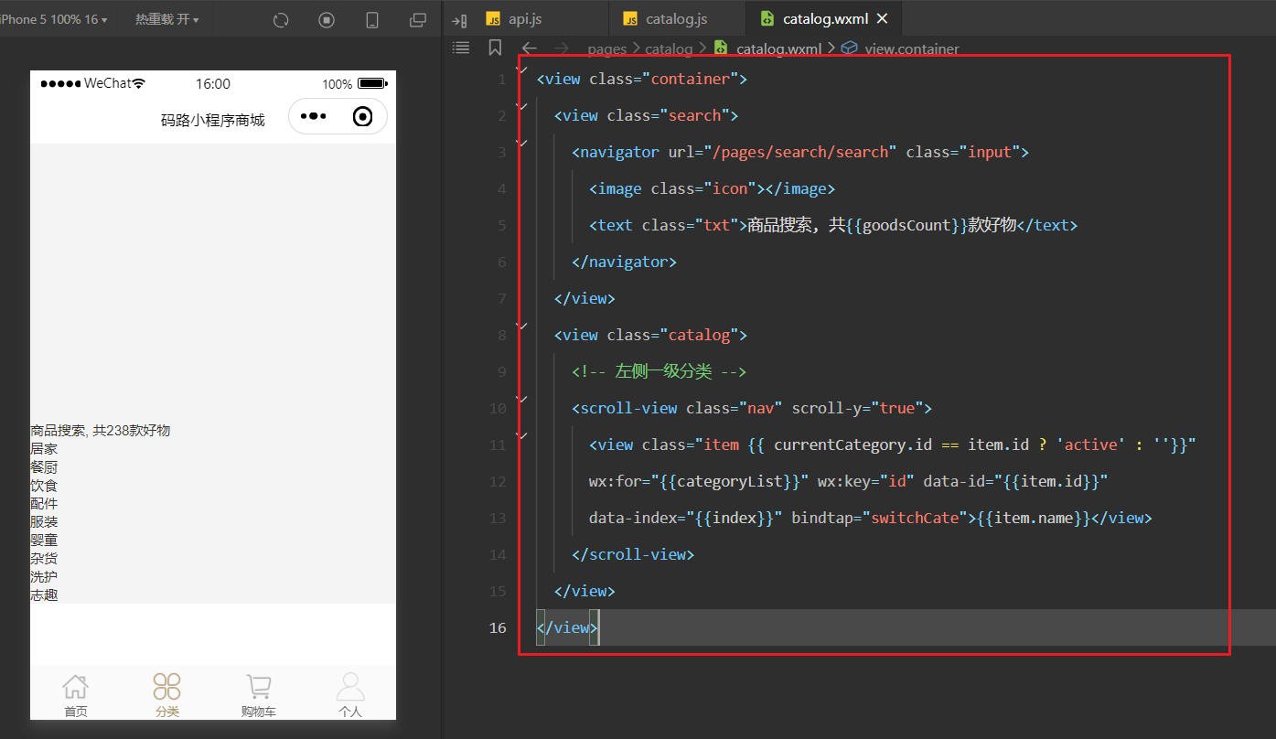Select the 配件 category in simulator
Viewport: 1276px width, 739px height.
(x=44, y=503)
